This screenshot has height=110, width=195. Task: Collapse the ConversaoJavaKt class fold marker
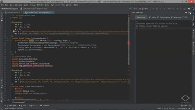coord(11,38)
